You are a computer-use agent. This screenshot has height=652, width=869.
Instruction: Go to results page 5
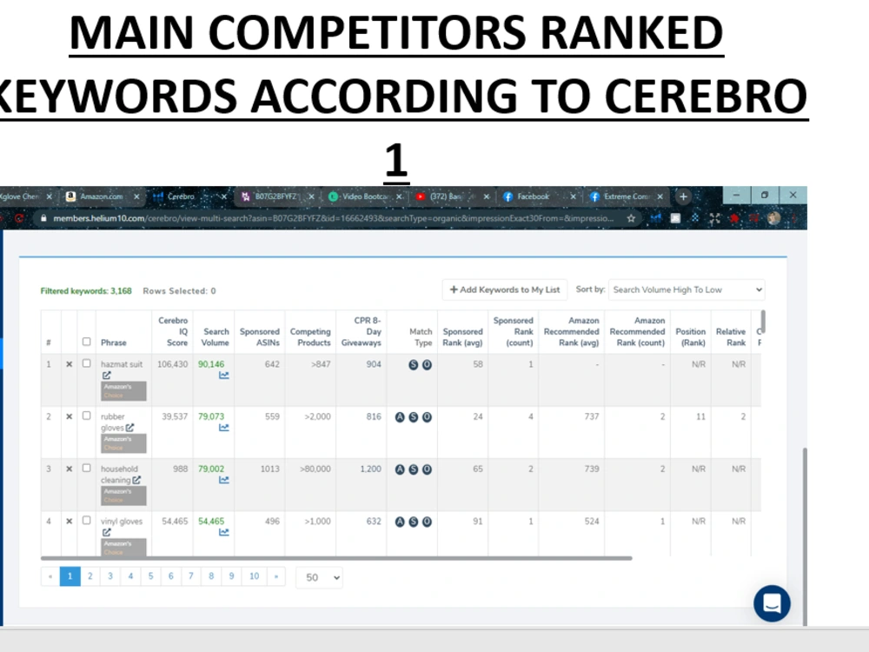(x=150, y=576)
